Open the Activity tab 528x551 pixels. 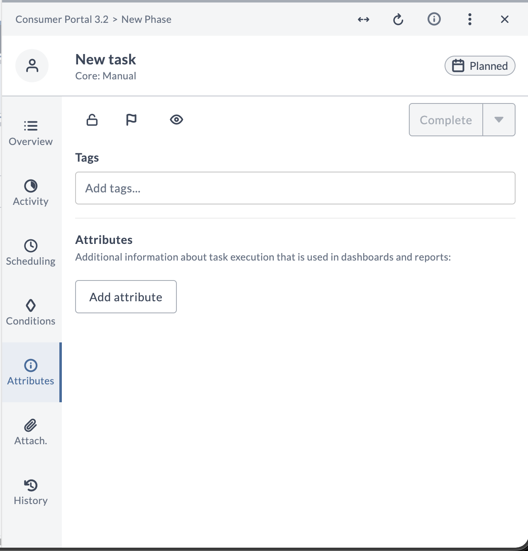pos(31,193)
